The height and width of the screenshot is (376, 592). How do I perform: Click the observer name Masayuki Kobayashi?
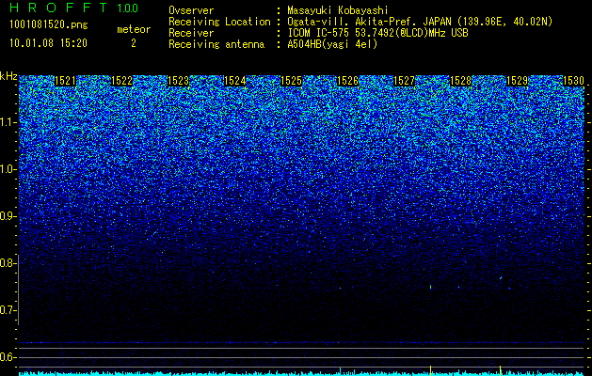coord(338,11)
